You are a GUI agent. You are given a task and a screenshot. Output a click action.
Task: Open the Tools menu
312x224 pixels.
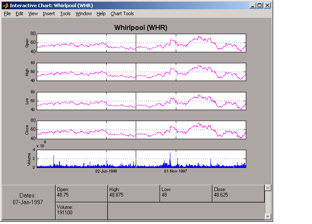[65, 13]
